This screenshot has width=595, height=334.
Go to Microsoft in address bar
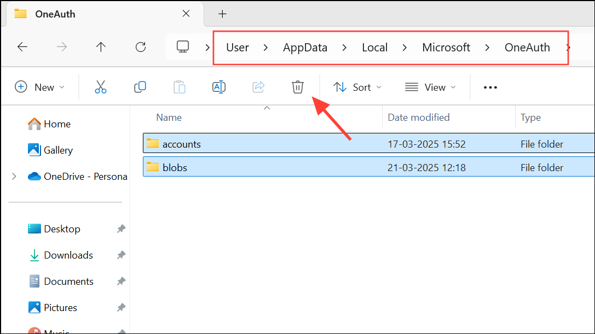(446, 48)
